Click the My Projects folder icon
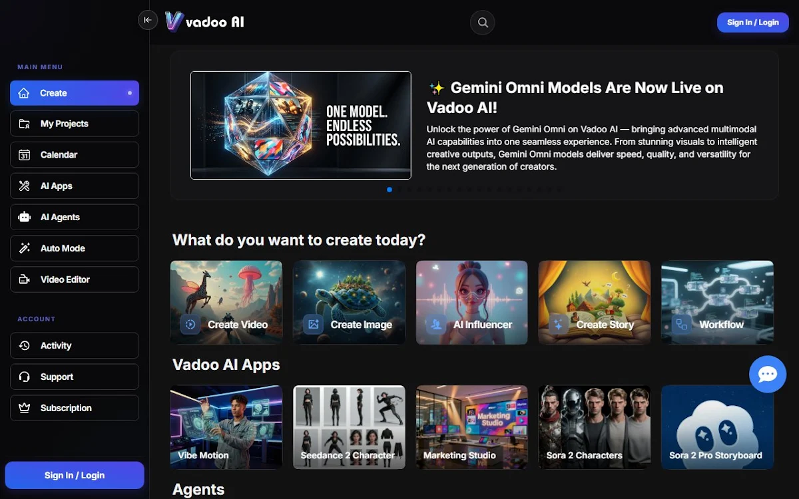 (25, 124)
